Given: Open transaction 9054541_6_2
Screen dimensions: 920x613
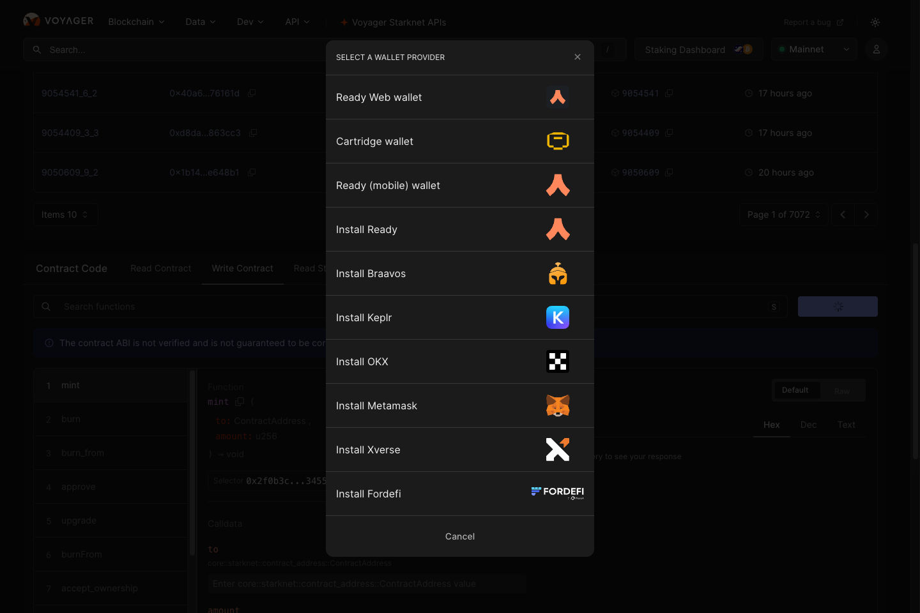Looking at the screenshot, I should click(70, 93).
